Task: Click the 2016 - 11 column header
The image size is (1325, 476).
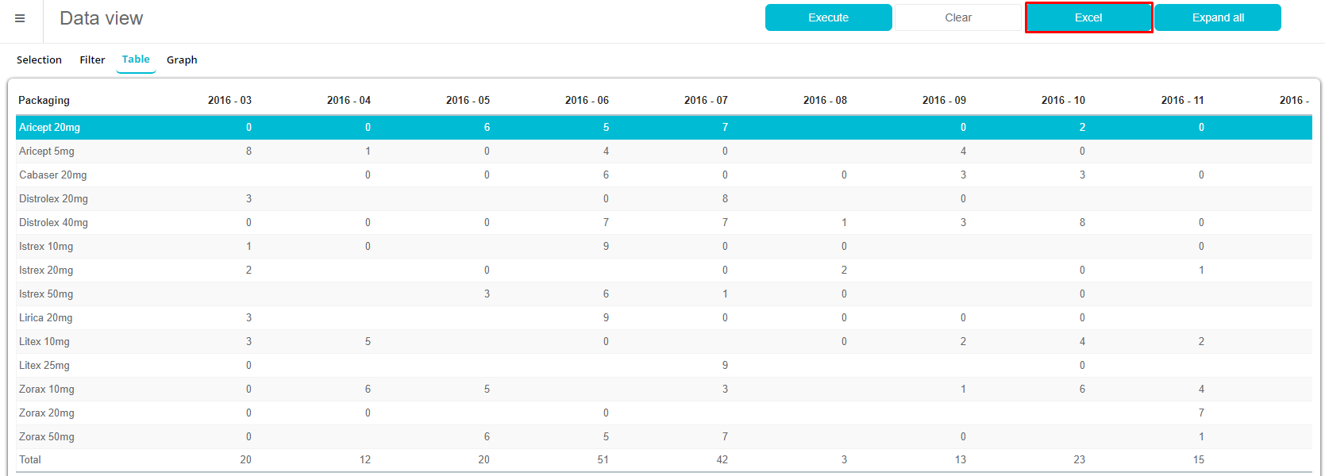Action: coord(1182,100)
